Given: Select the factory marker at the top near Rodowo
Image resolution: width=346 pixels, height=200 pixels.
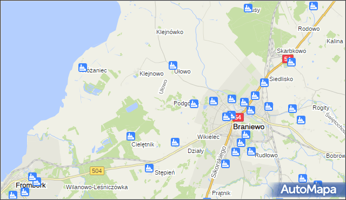Looking at the screenshot, I should click(314, 6).
